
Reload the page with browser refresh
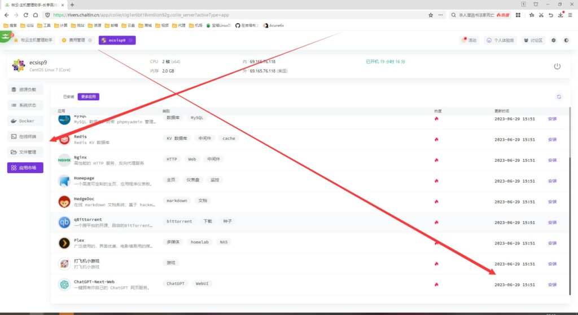point(26,15)
